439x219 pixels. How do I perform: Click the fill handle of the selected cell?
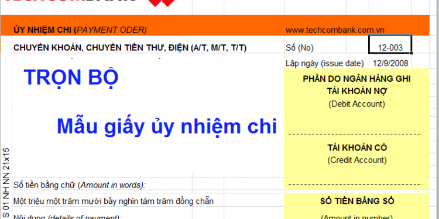(411, 53)
